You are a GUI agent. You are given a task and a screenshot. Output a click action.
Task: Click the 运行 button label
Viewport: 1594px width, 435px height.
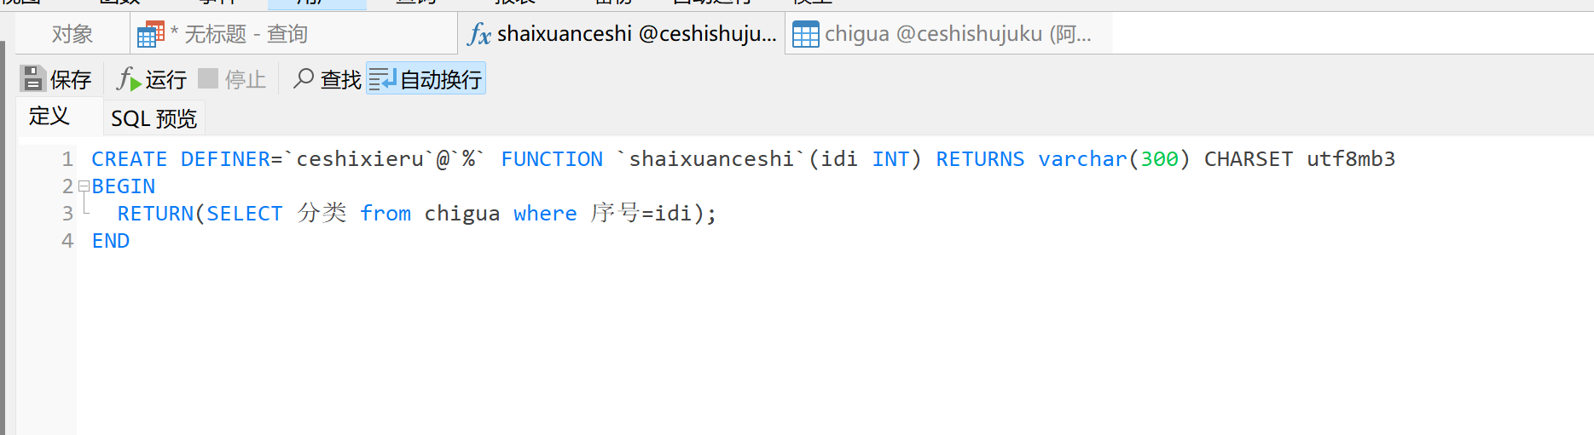click(x=165, y=79)
